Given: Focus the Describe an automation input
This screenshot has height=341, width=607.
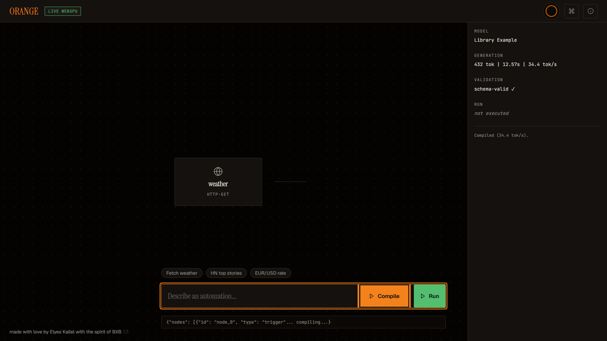Looking at the screenshot, I should pyautogui.click(x=260, y=296).
